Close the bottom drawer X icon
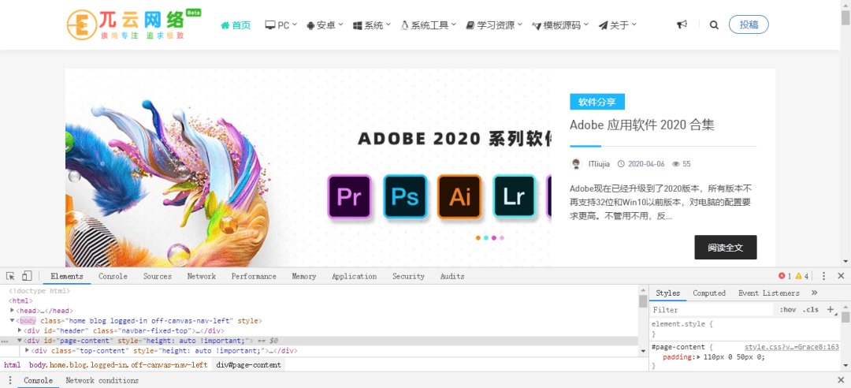The width and height of the screenshot is (851, 388). click(x=841, y=380)
